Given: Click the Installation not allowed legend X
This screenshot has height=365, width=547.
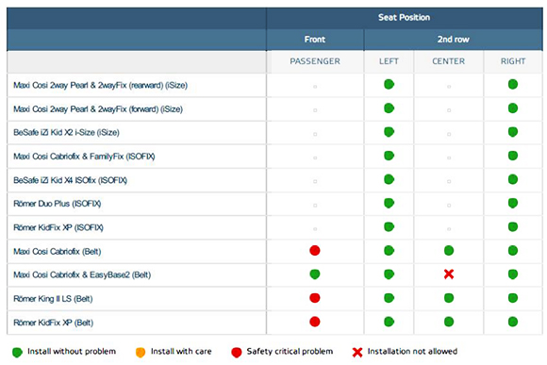Looking at the screenshot, I should click(357, 352).
